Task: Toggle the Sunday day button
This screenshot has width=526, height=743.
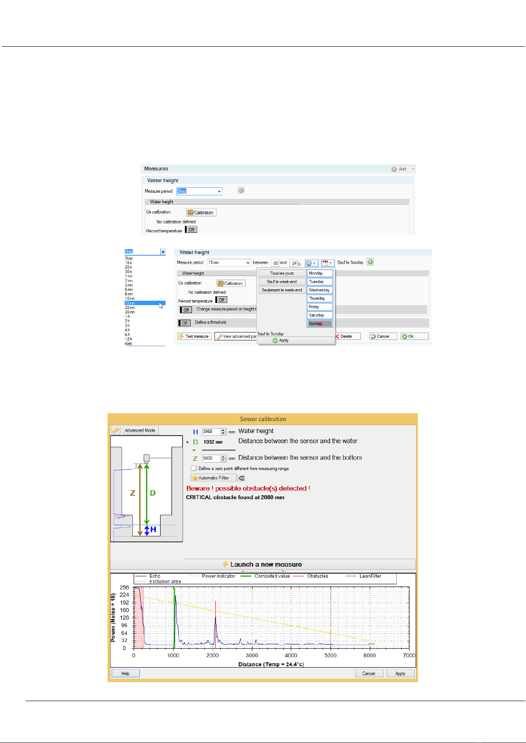Action: (x=320, y=324)
